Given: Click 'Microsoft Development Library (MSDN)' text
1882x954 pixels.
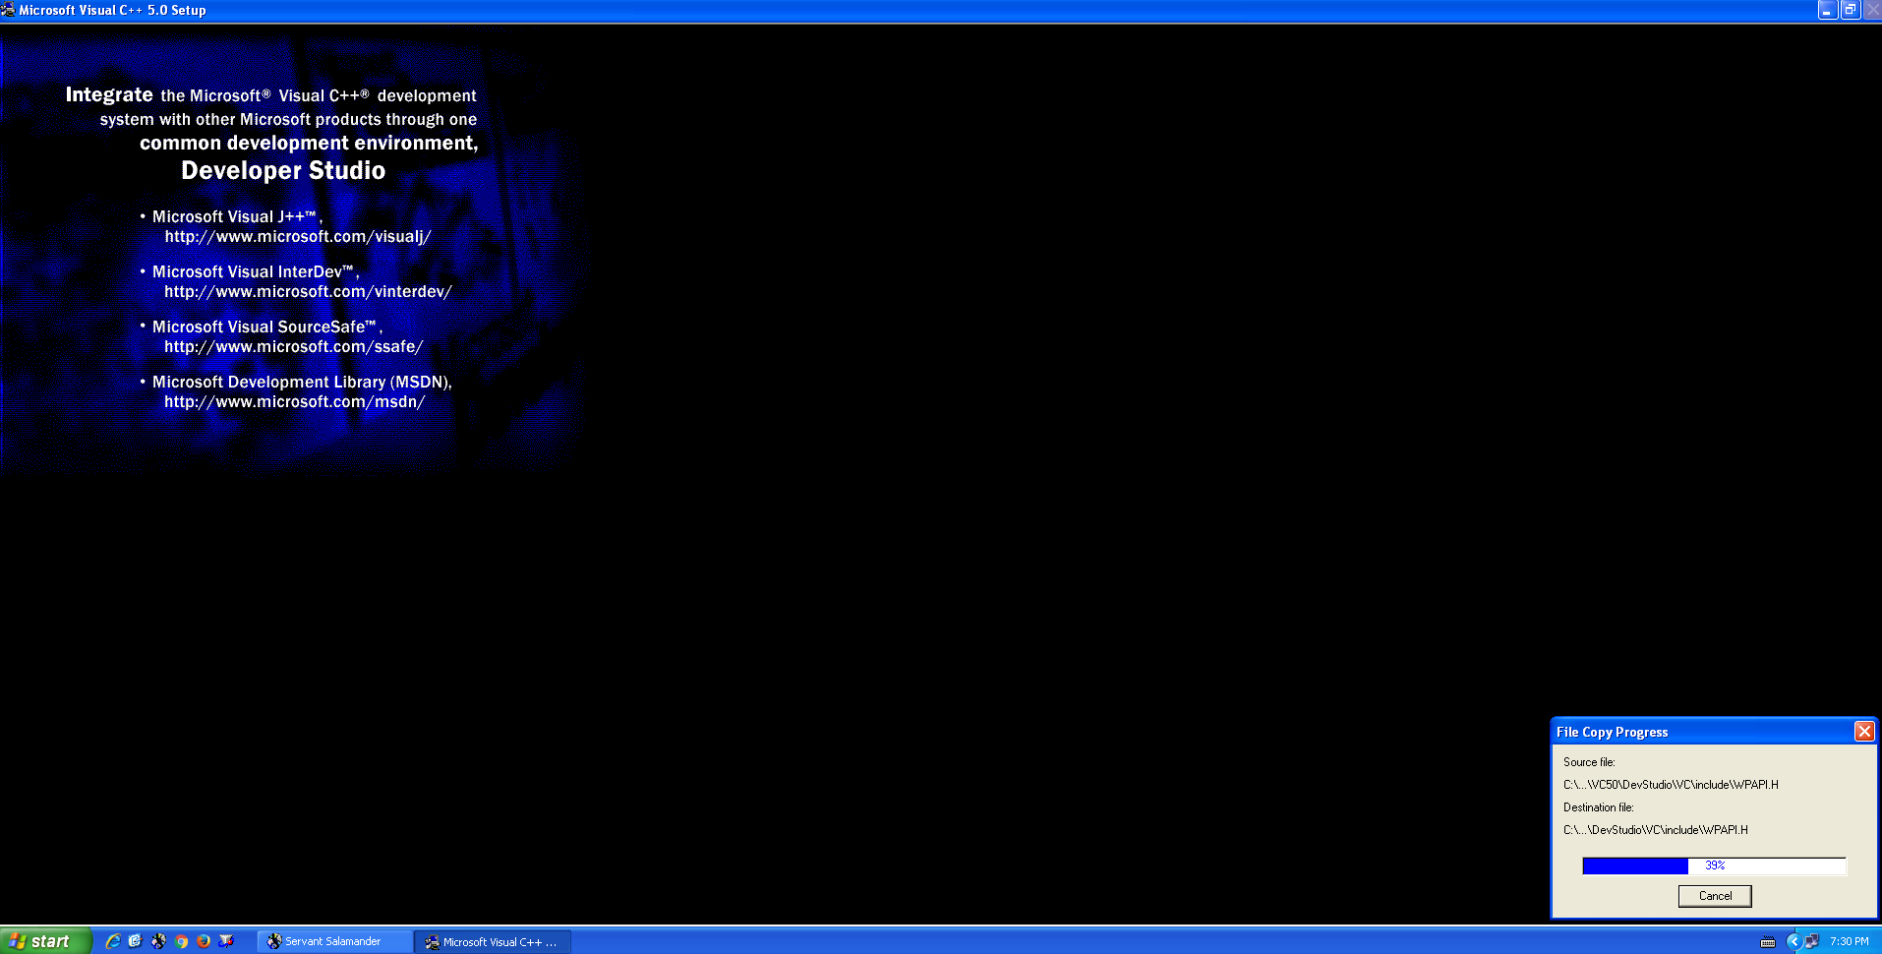Looking at the screenshot, I should [302, 382].
